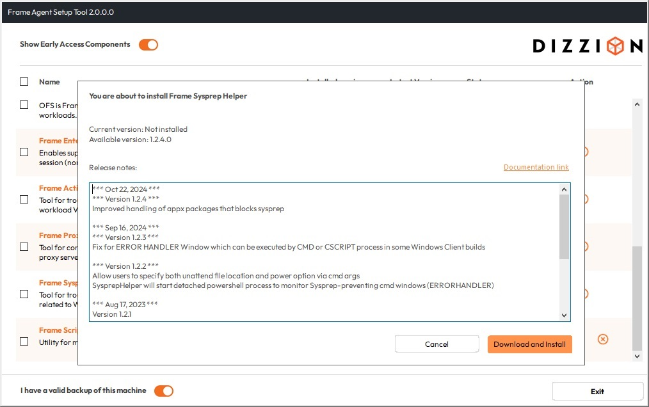Disable the Show Early Access Components toggle
The width and height of the screenshot is (649, 407).
(x=148, y=45)
